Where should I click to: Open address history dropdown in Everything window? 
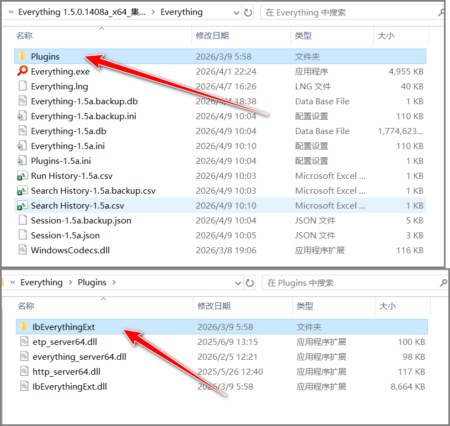[x=237, y=13]
